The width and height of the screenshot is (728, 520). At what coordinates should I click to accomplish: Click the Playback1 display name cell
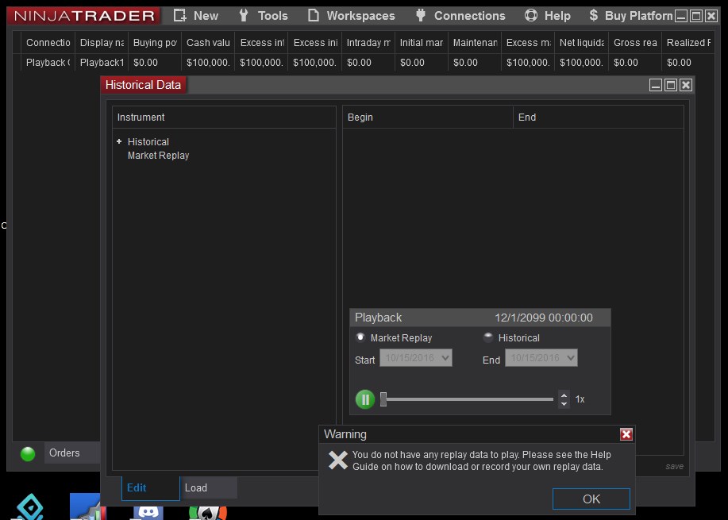[x=101, y=62]
